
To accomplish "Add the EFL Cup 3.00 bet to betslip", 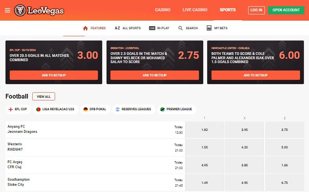I will click(x=54, y=75).
